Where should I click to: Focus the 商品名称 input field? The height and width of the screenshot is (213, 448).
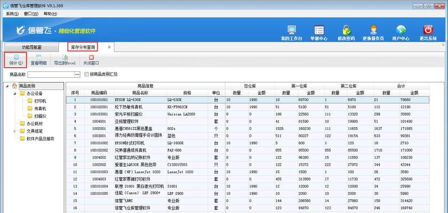(51, 75)
